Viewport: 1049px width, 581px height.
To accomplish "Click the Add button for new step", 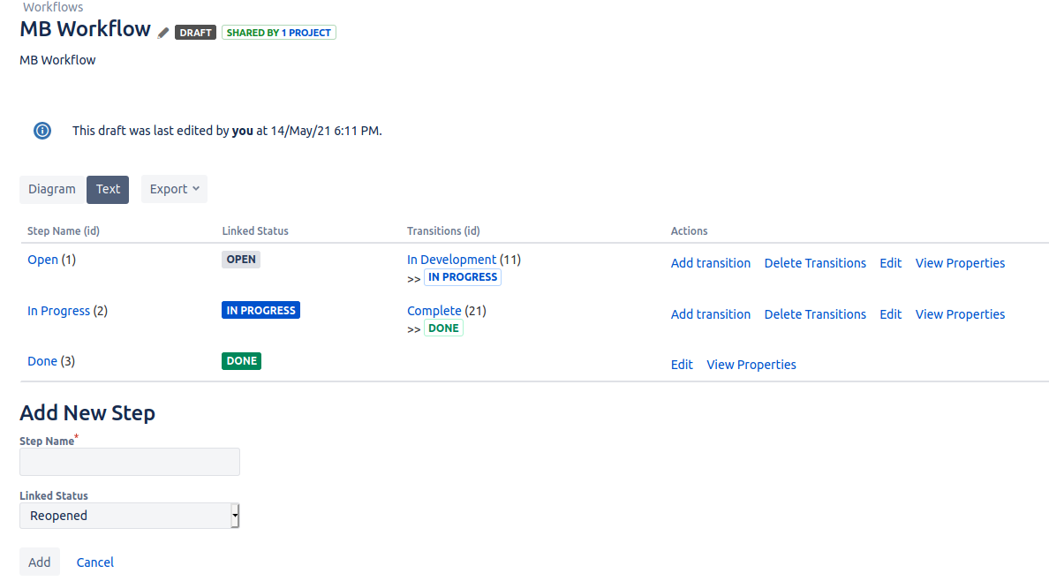I will point(40,562).
